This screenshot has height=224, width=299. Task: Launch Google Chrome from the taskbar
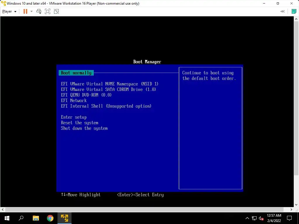[x=50, y=218]
